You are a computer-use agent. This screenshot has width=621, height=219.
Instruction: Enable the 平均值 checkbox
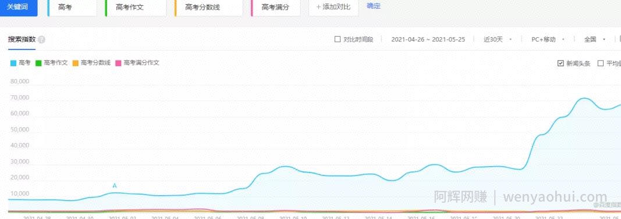tap(601, 63)
